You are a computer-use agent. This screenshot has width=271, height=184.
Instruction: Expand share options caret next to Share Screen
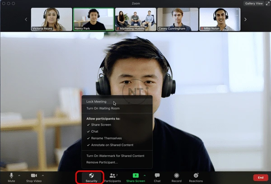click(145, 175)
